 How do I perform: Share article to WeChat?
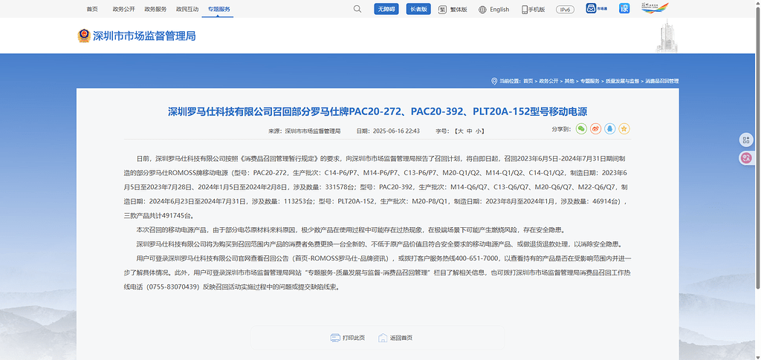coord(581,129)
